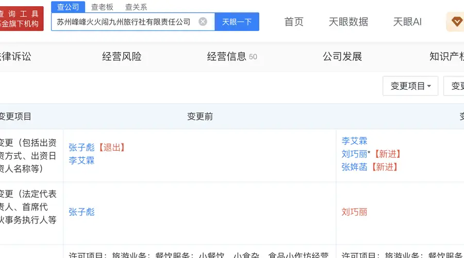Screen dimensions: 464x258
Task: Open 刘巧丽 link marked 新进
Action: (354, 154)
